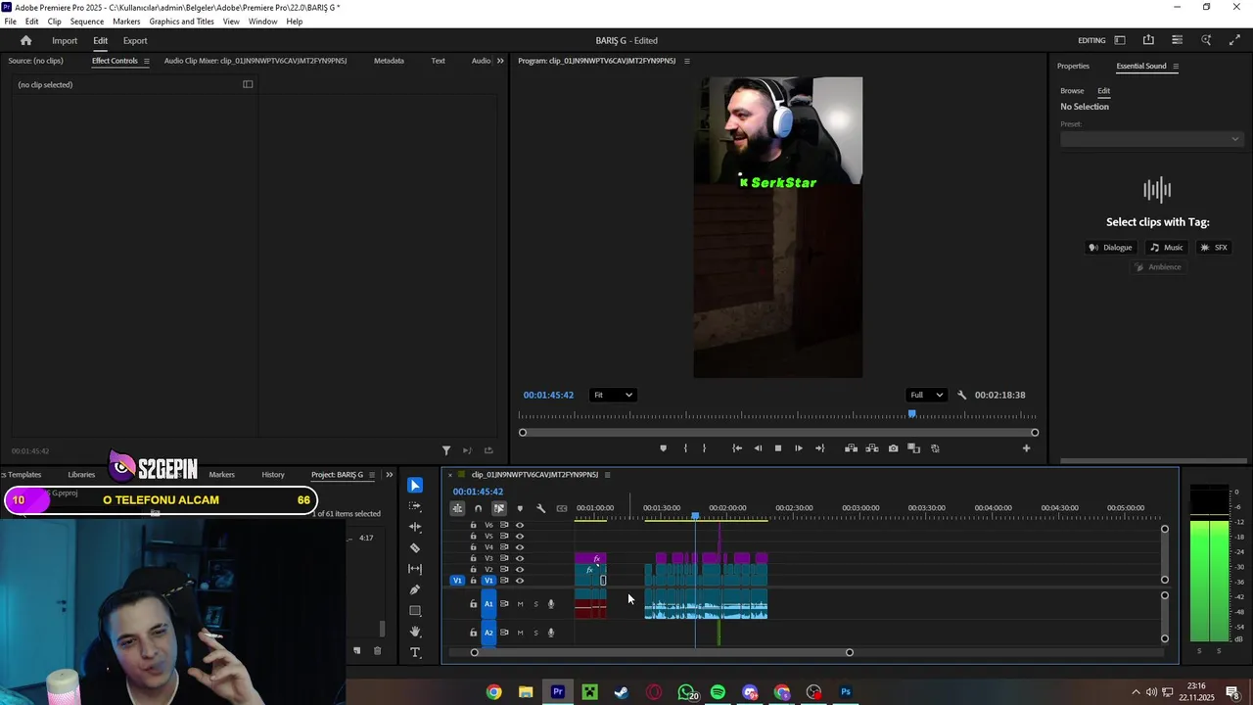Screen dimensions: 1253x705
Task: Click the Extract button
Action: [871, 448]
